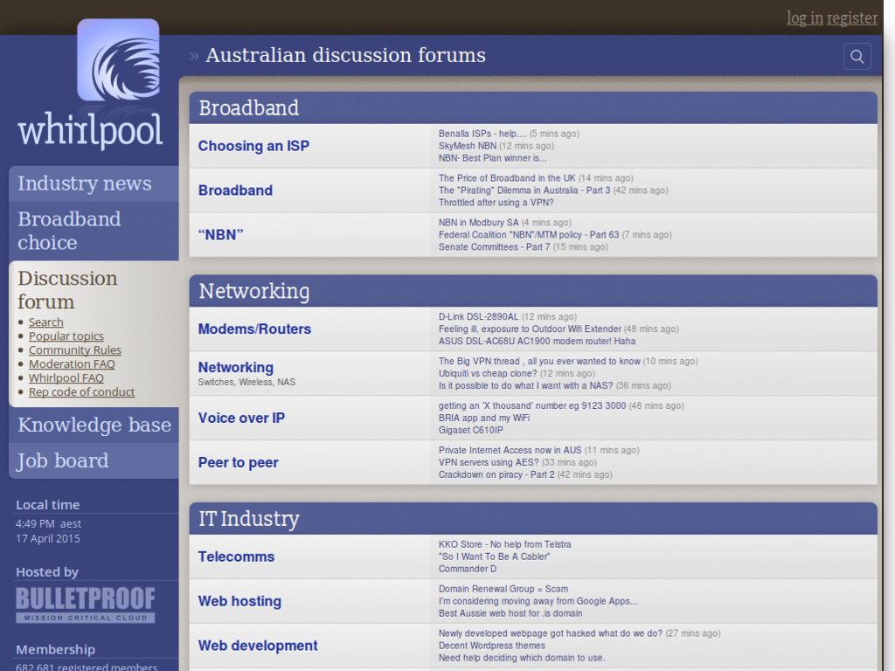Open 'Rep code of conduct'
The height and width of the screenshot is (671, 895).
click(81, 391)
